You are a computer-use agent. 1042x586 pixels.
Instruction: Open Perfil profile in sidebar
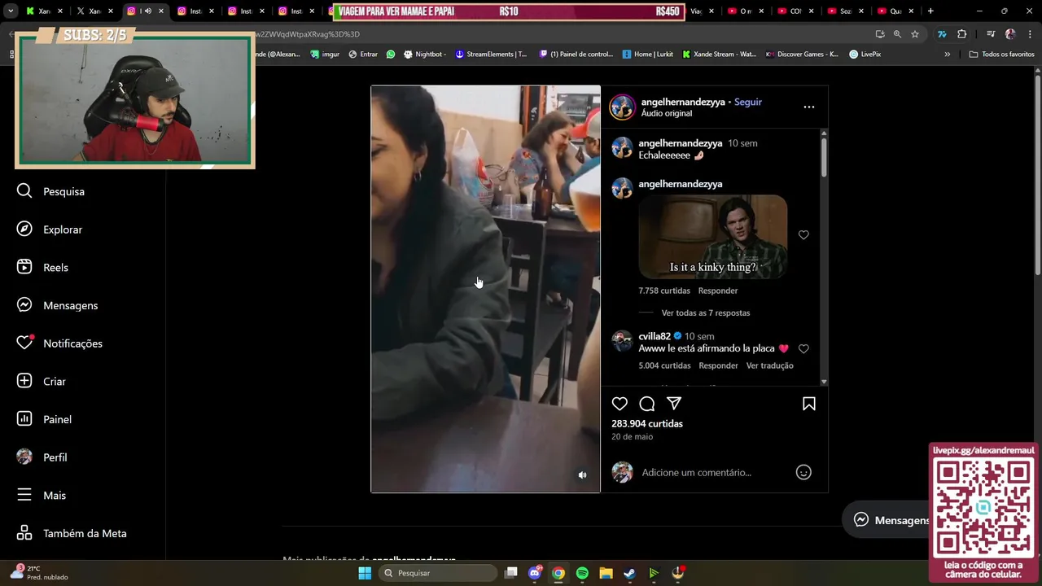(x=42, y=457)
